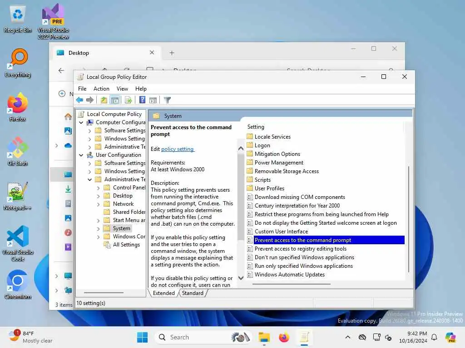This screenshot has height=348, width=465.
Task: Click the policy setting edit link
Action: coord(178,149)
